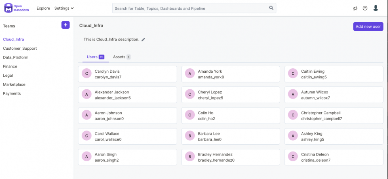This screenshot has width=388, height=179.
Task: Click the search magnifier icon
Action: tap(271, 8)
